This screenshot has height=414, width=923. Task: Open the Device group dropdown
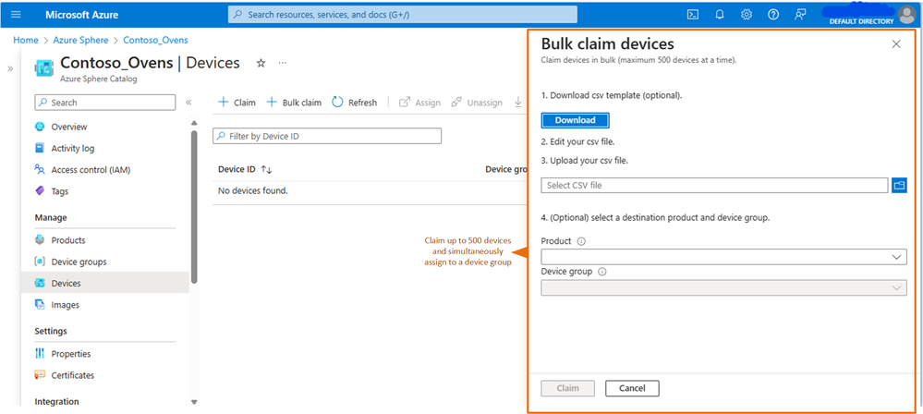[x=723, y=287]
